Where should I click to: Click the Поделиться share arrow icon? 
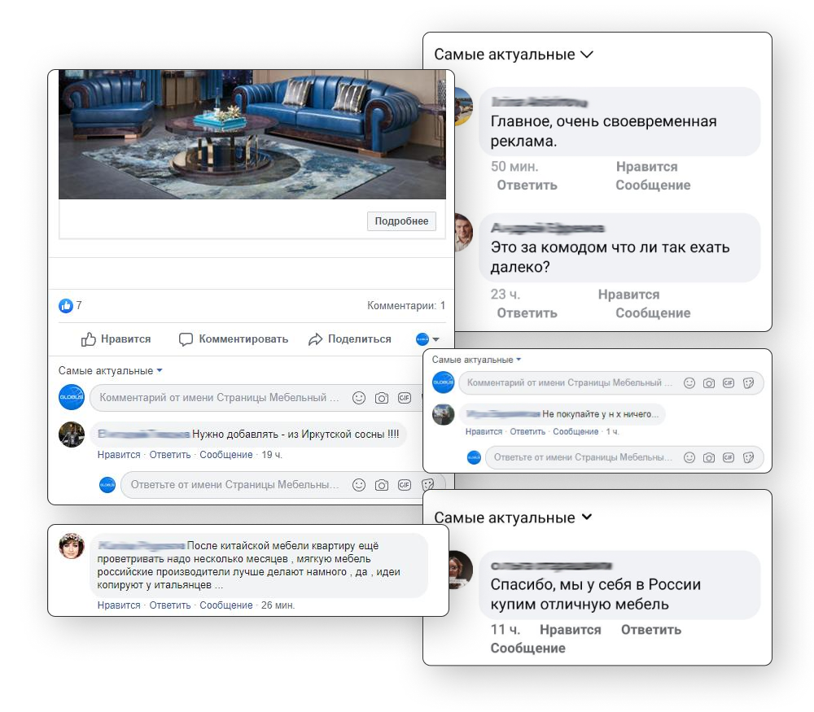(x=315, y=339)
